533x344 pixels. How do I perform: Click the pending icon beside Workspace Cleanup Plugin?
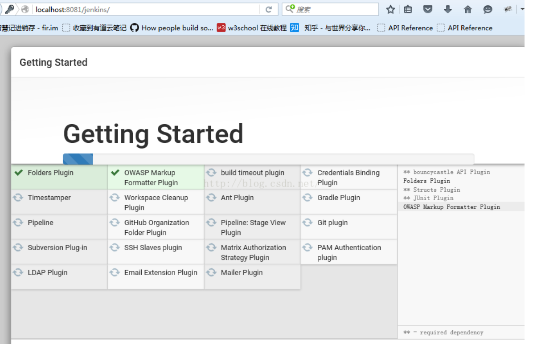(x=115, y=197)
